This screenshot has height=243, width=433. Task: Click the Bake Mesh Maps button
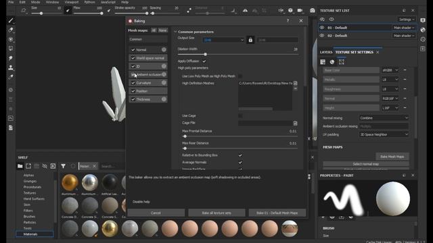click(392, 157)
